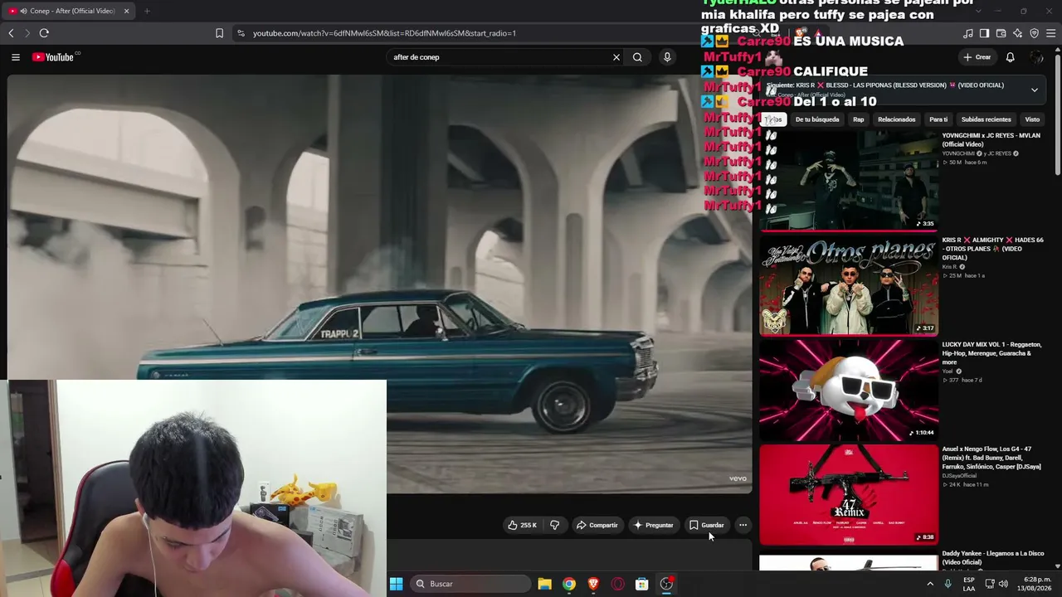
Task: Open the YouTube account avatar menu
Action: (x=1037, y=57)
